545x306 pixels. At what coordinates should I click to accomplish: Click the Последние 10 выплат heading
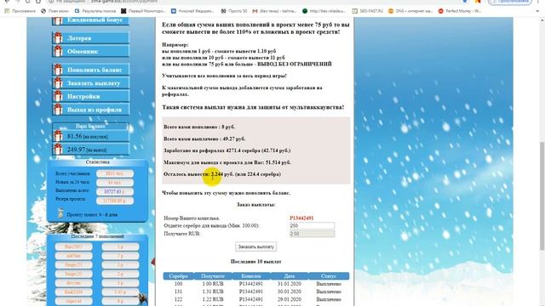click(x=255, y=262)
